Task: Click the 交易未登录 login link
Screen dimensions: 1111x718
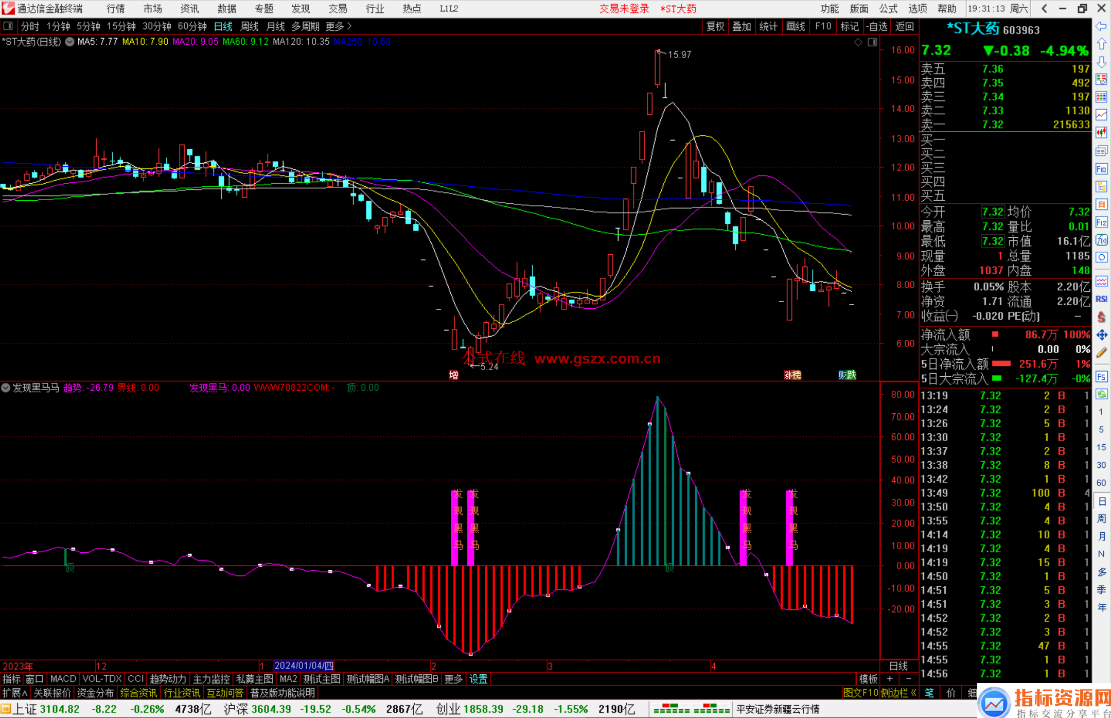Action: coord(624,9)
